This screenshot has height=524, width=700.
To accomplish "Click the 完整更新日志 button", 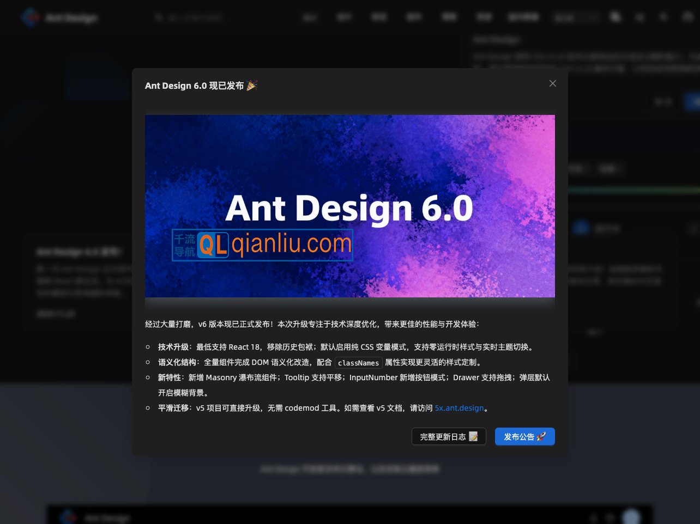I will [448, 436].
